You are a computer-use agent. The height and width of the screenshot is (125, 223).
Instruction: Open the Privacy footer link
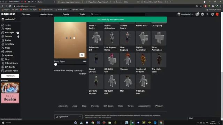(x=159, y=106)
